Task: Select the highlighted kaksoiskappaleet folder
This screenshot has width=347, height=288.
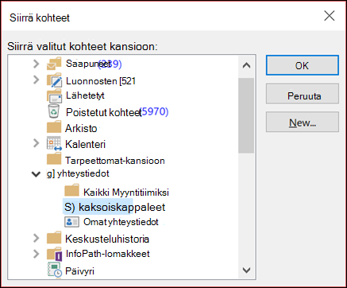Action: (x=114, y=207)
